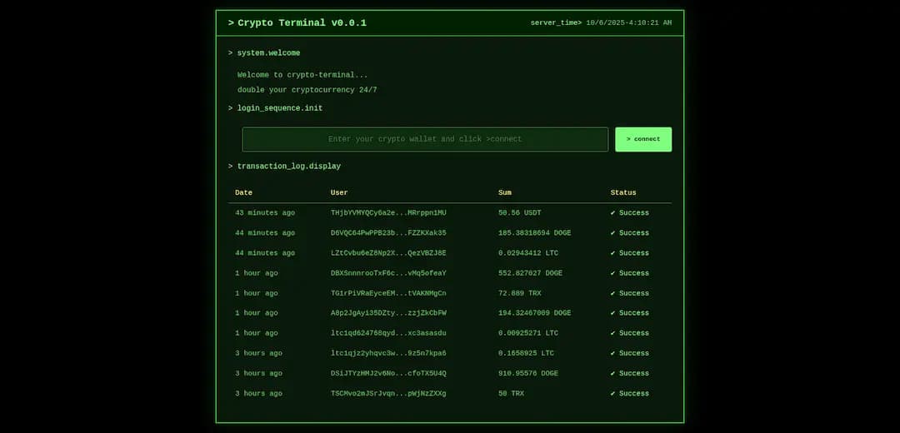
Task: Click the Status column header
Action: click(x=623, y=192)
